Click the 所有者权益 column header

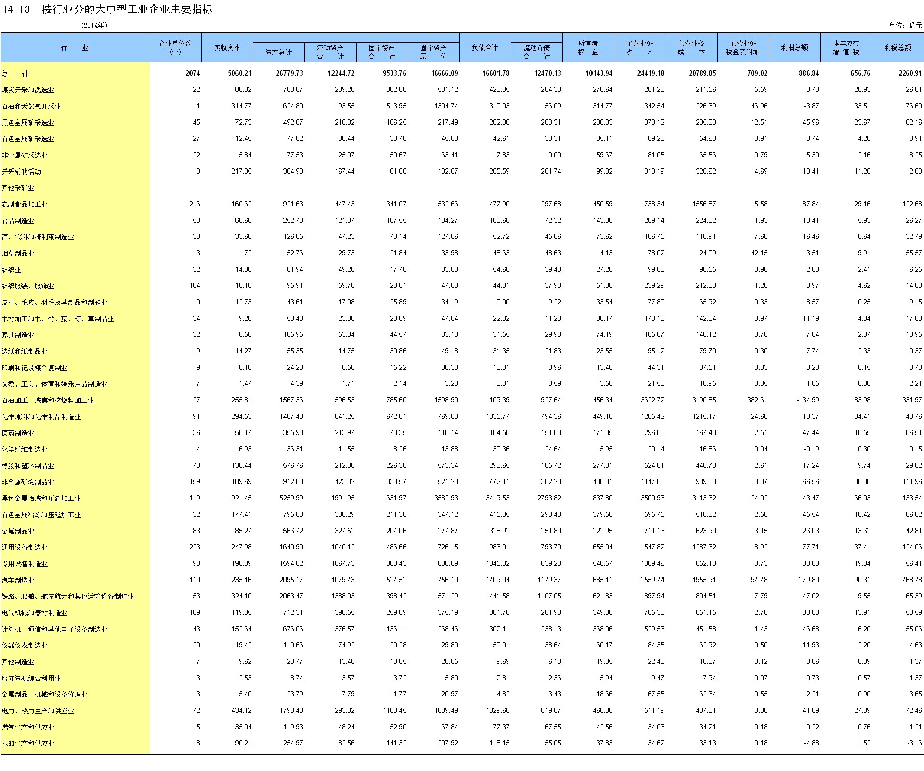[x=588, y=47]
